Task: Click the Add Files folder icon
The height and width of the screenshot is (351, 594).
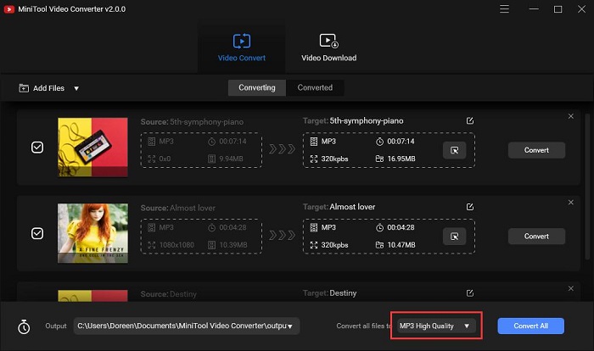Action: (24, 88)
